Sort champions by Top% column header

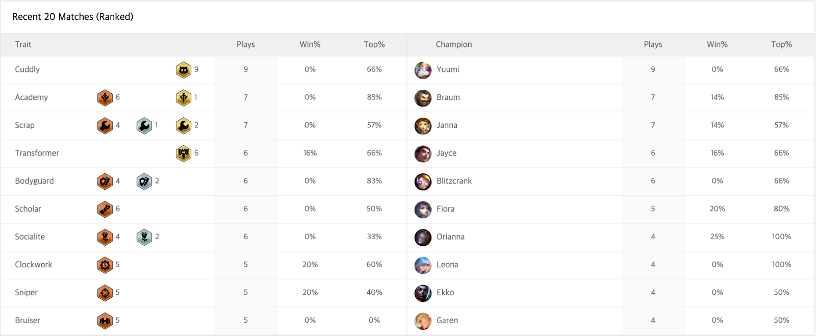[x=781, y=44]
